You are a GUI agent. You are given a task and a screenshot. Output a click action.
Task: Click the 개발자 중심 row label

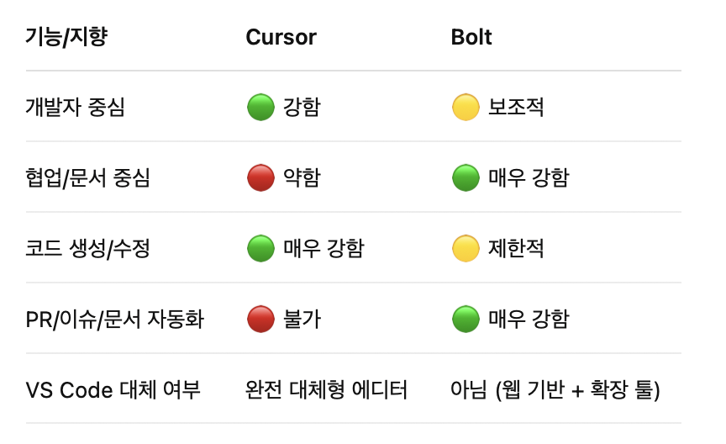point(75,107)
